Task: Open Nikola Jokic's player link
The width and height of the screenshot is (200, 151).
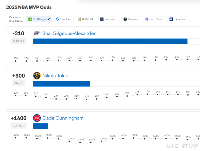Action: [55, 76]
